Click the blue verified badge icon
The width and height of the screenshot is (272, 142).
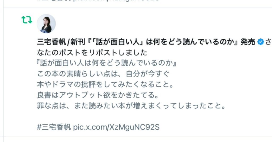pos(260,42)
